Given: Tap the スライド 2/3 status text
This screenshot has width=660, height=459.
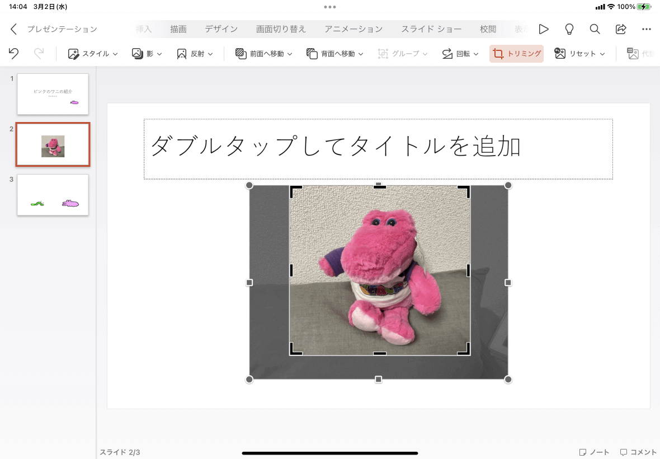Looking at the screenshot, I should point(120,452).
